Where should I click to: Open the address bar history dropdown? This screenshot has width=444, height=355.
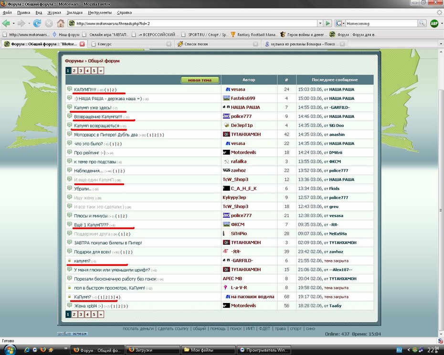point(320,23)
